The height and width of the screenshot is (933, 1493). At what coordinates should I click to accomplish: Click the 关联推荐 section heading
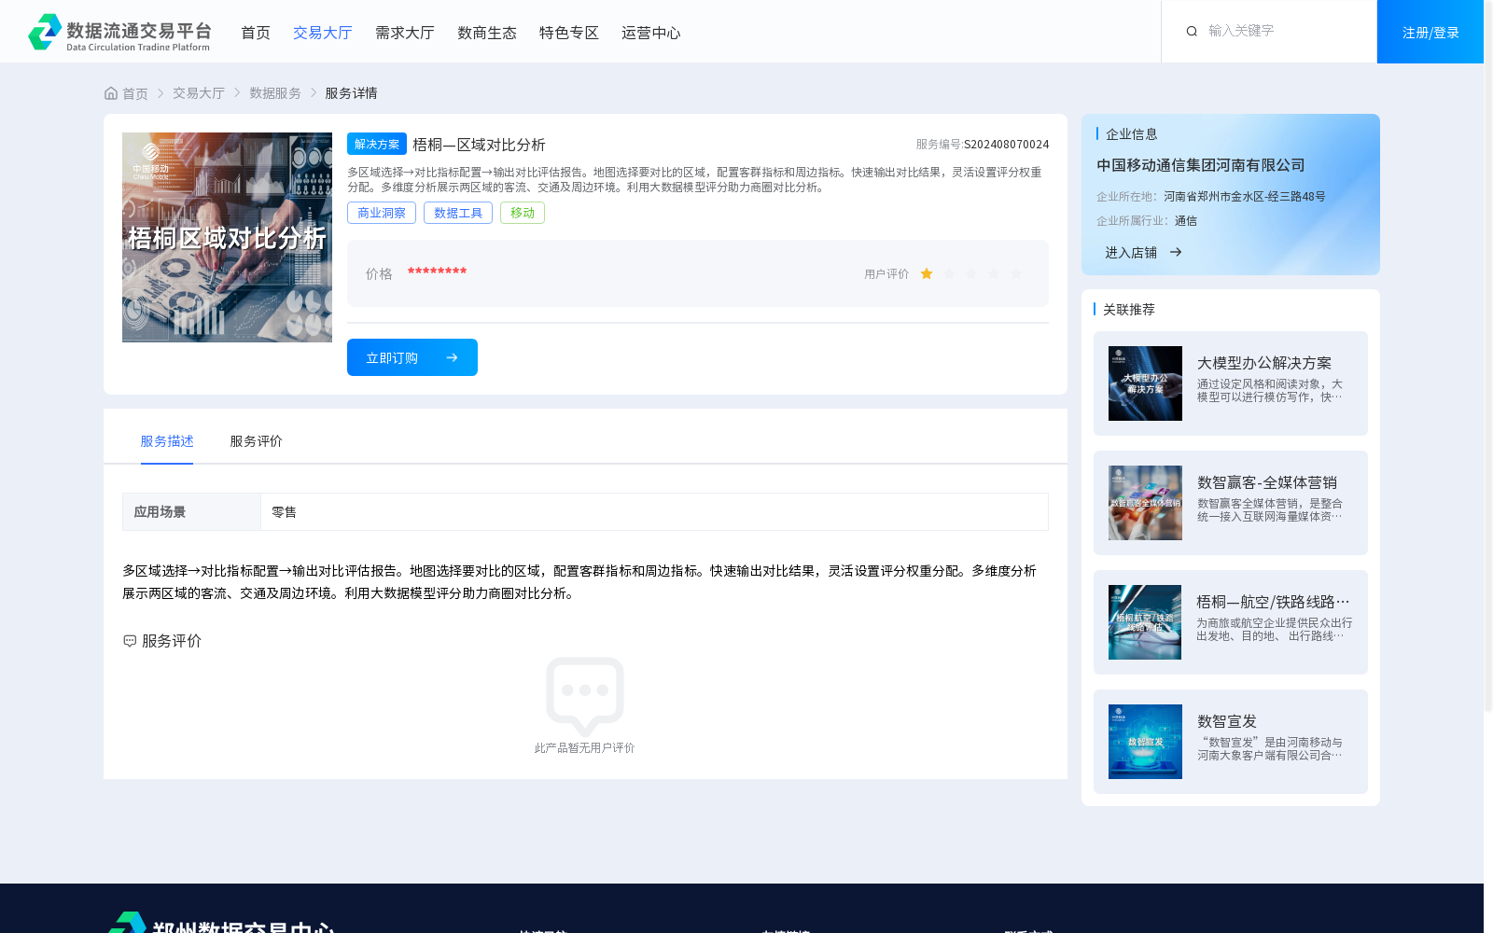click(x=1129, y=310)
